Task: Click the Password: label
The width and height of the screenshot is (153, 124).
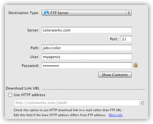Action: click(x=30, y=66)
